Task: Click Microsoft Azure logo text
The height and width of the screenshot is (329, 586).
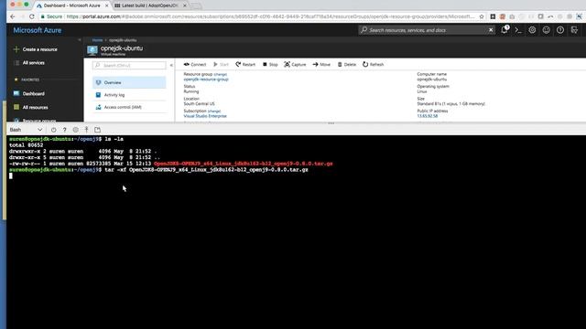Action: tap(38, 30)
